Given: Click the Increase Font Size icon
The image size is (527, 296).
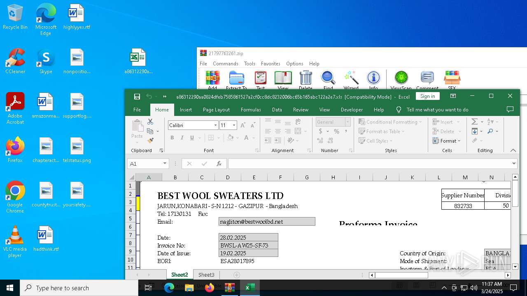Looking at the screenshot, I should click(243, 125).
